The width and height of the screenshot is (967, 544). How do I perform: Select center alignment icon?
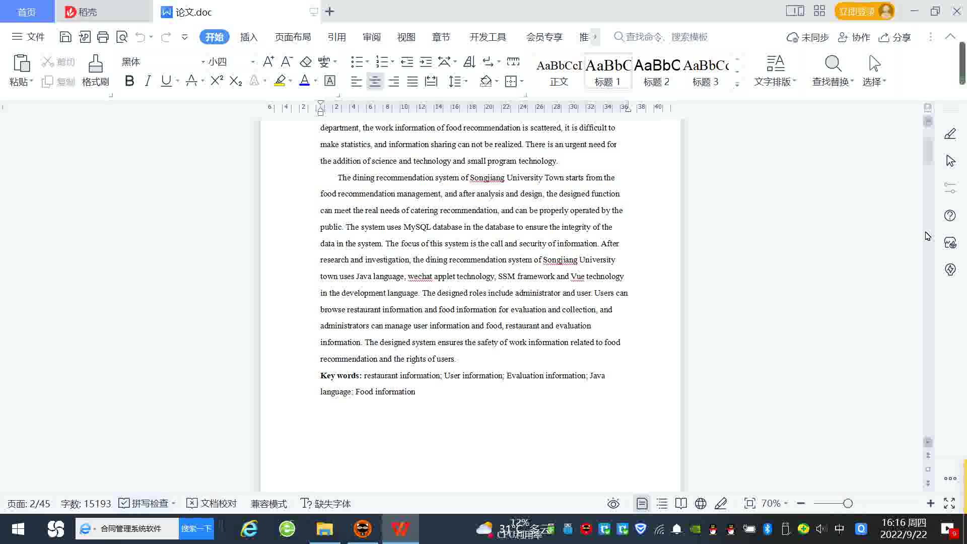[x=375, y=82]
